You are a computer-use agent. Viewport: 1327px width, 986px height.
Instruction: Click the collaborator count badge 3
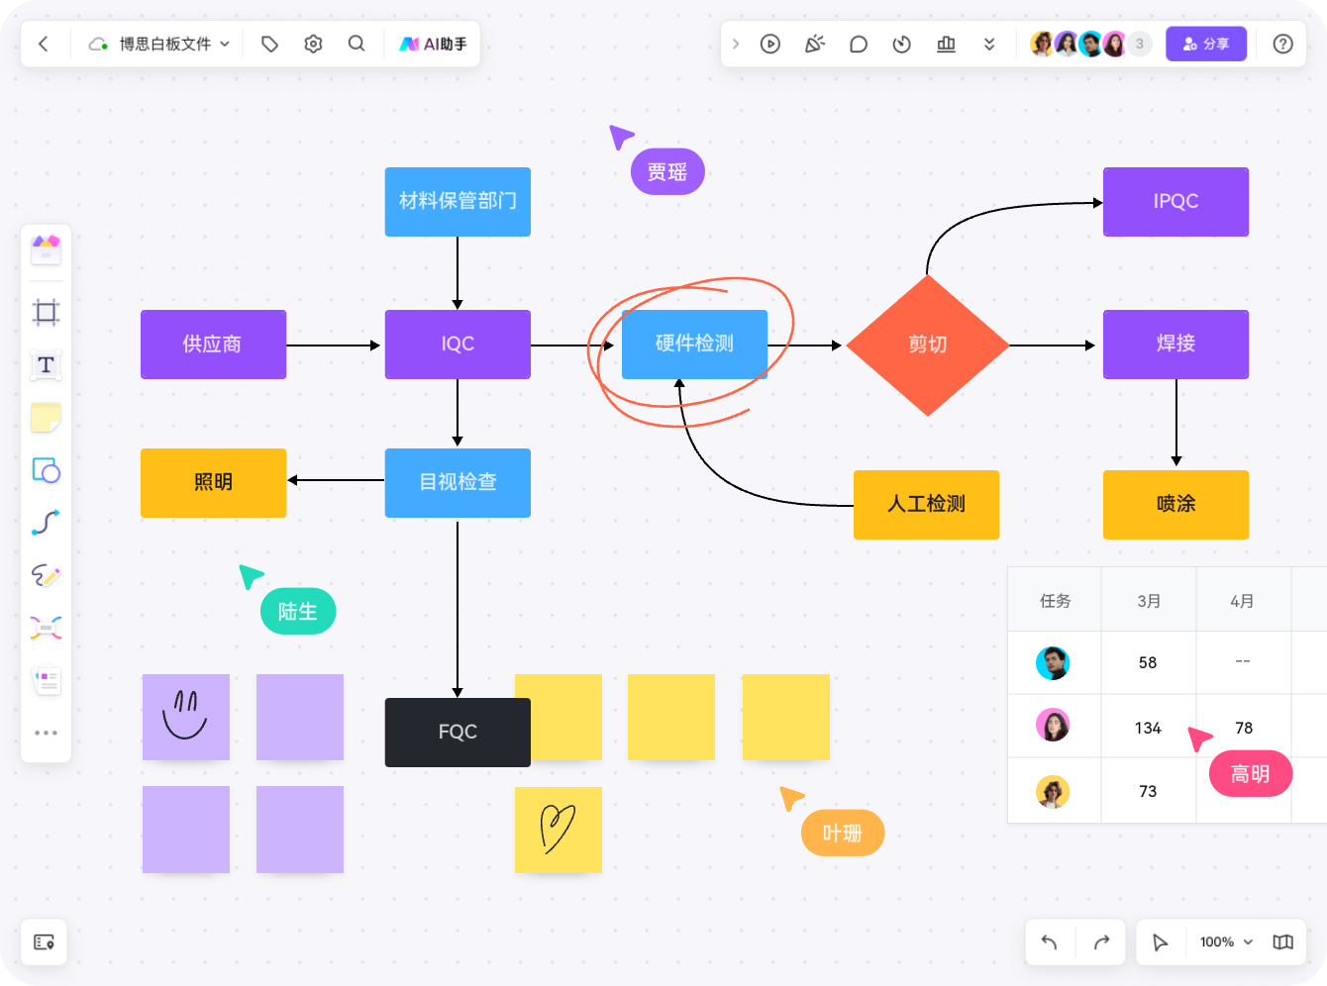[1140, 44]
